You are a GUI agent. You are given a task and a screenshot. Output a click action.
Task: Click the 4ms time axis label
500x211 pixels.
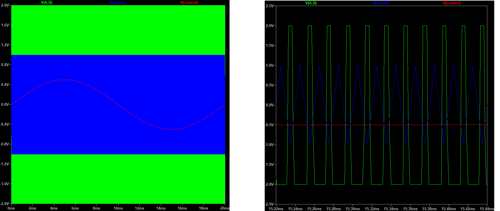(x=54, y=208)
